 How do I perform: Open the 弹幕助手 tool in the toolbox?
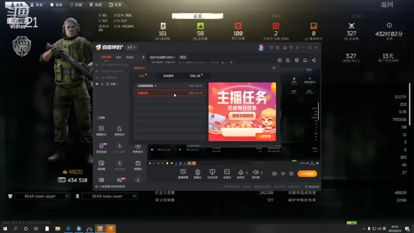coord(101,131)
